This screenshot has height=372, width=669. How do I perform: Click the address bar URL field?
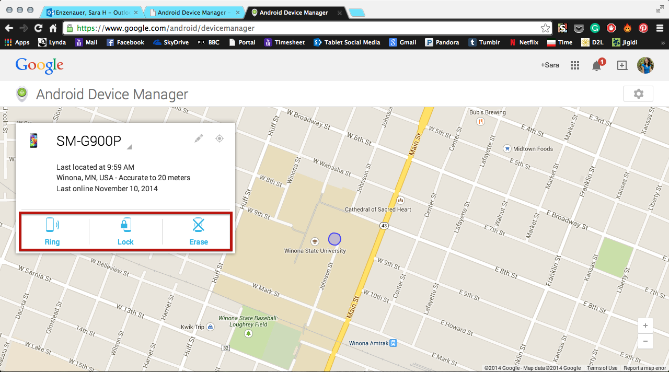tap(303, 28)
